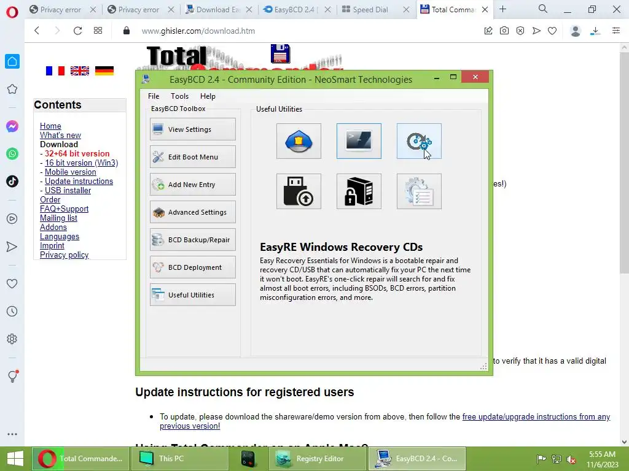The height and width of the screenshot is (471, 629).
Task: Reload the current page
Action: [x=77, y=31]
